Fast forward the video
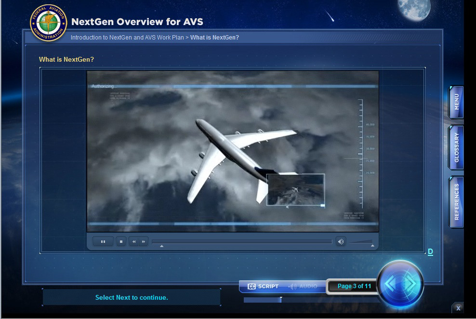This screenshot has width=476, height=319. coord(144,241)
